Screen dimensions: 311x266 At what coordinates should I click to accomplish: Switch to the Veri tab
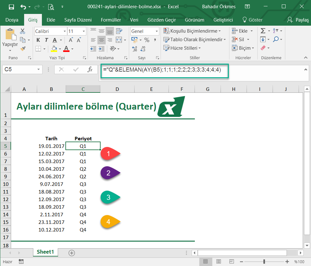tap(134, 20)
